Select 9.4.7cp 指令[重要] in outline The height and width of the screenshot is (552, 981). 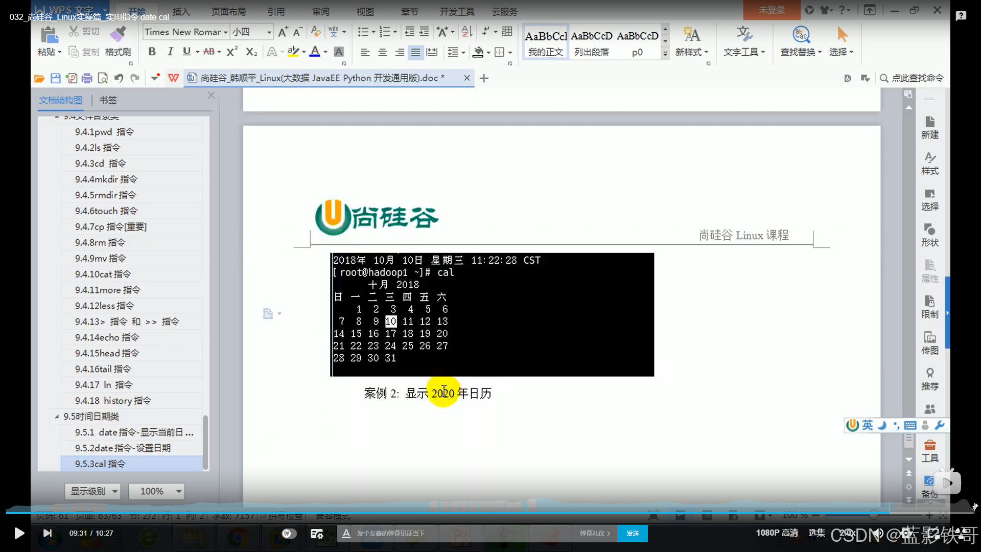point(111,226)
